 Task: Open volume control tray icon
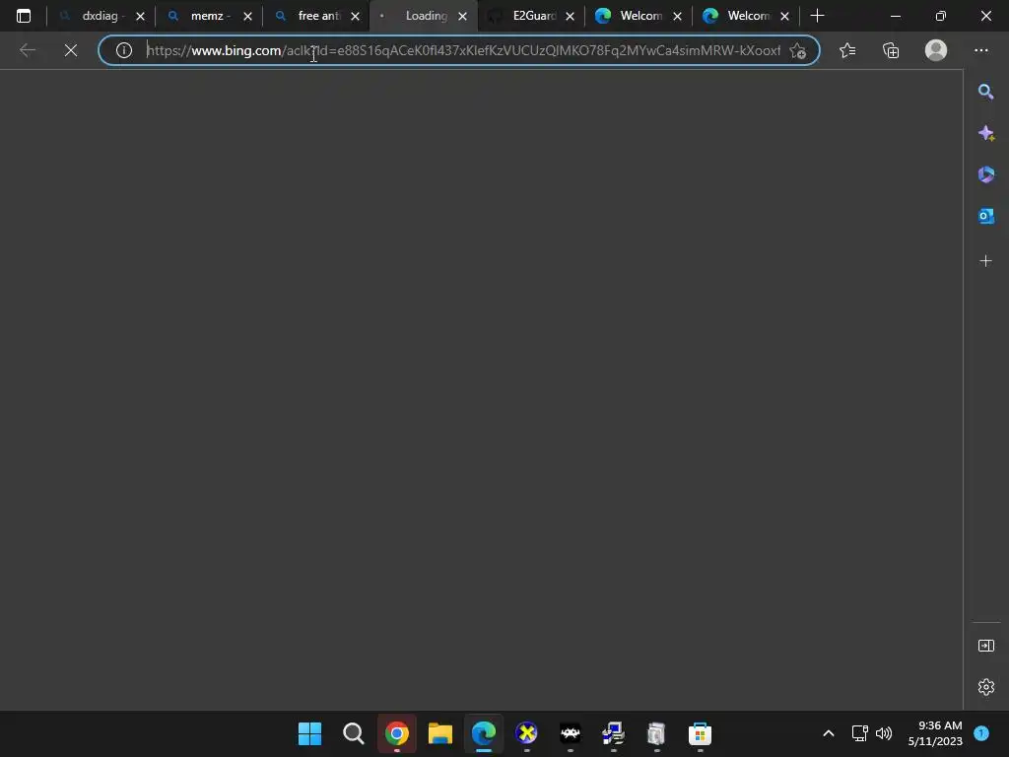[x=884, y=733]
